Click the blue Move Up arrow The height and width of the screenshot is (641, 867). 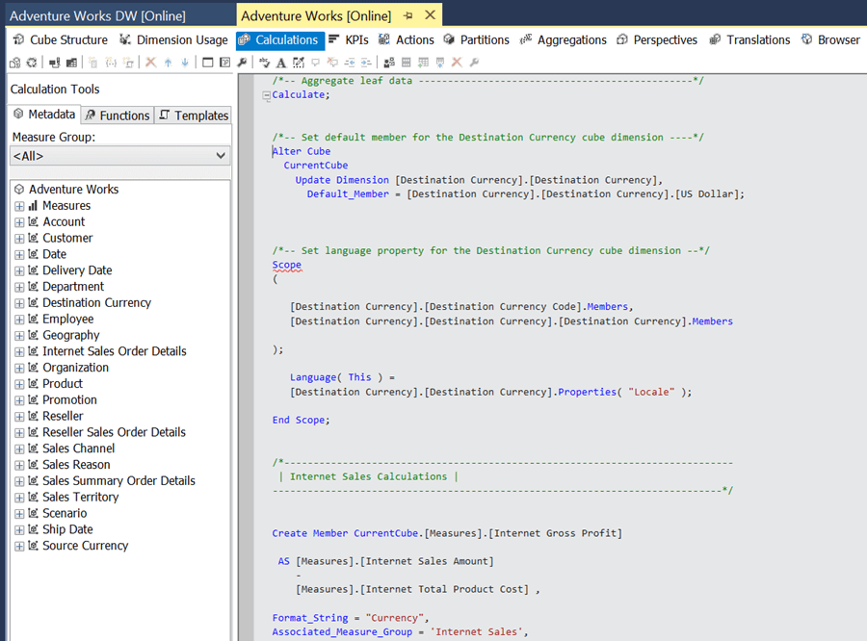(x=168, y=63)
